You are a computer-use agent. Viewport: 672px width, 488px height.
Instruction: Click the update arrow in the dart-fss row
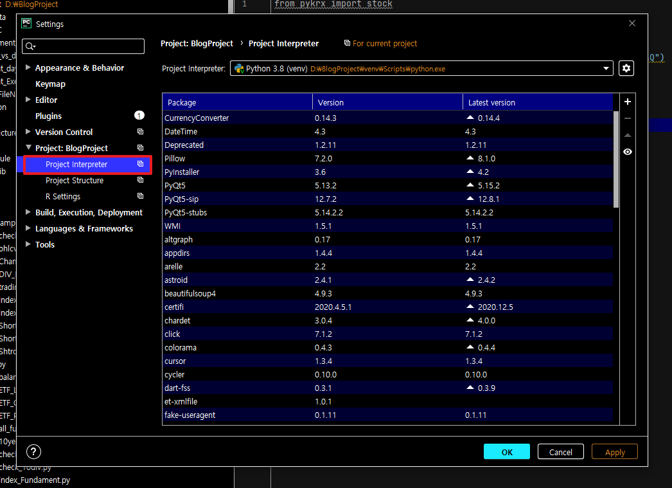pyautogui.click(x=470, y=388)
